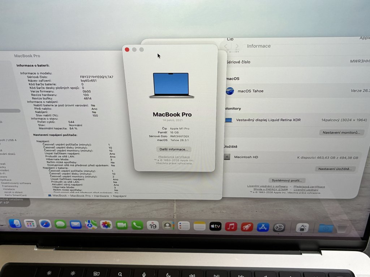The width and height of the screenshot is (370, 277).
Task: Click serial number "MWR3HHFDGX" in About window
Action: pos(180,136)
